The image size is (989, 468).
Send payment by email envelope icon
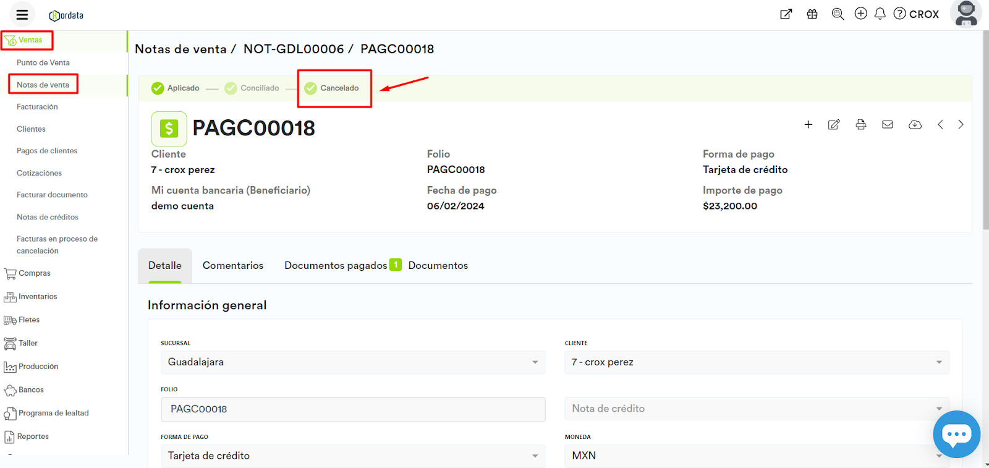point(887,125)
